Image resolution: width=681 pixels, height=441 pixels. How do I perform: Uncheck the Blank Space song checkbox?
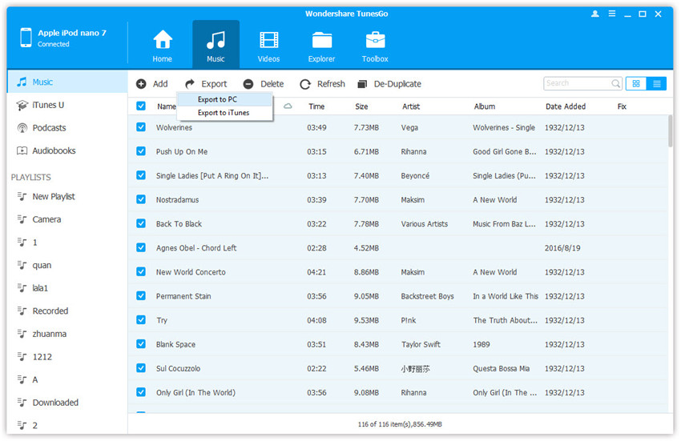click(x=141, y=344)
